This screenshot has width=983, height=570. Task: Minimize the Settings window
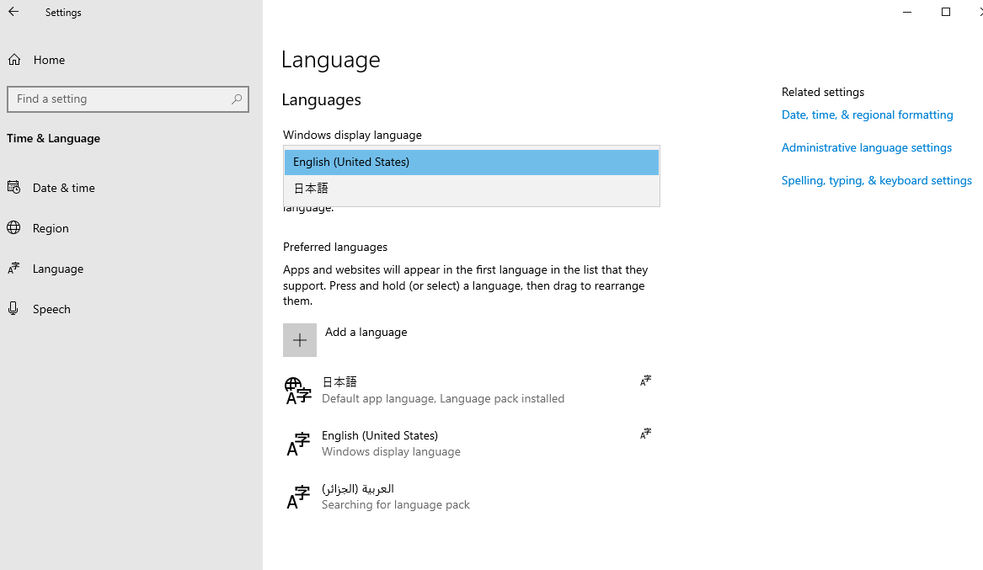(x=907, y=12)
